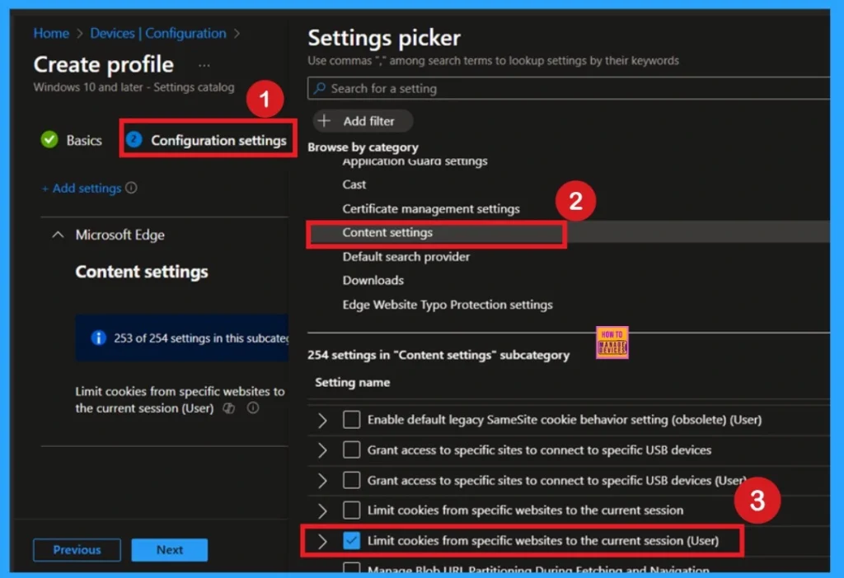The width and height of the screenshot is (844, 578).
Task: Click the Browse by category label
Action: (363, 147)
